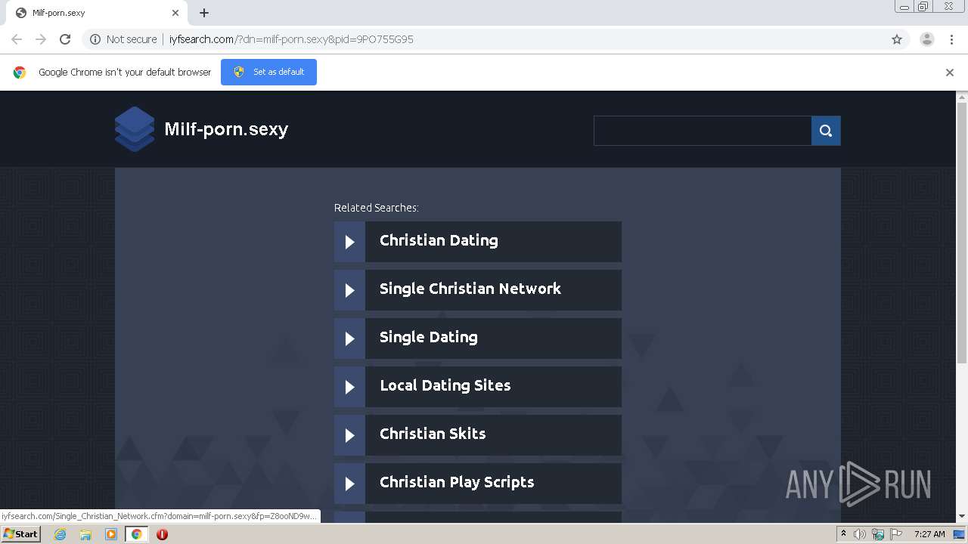Dismiss the default browser notification bar
The image size is (968, 544).
pyautogui.click(x=950, y=73)
